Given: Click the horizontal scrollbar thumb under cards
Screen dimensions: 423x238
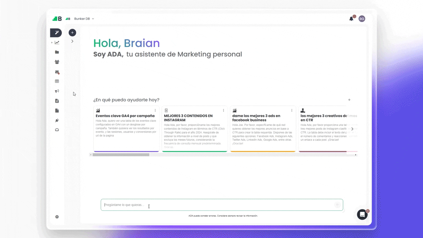Looking at the screenshot, I should pyautogui.click(x=121, y=155).
